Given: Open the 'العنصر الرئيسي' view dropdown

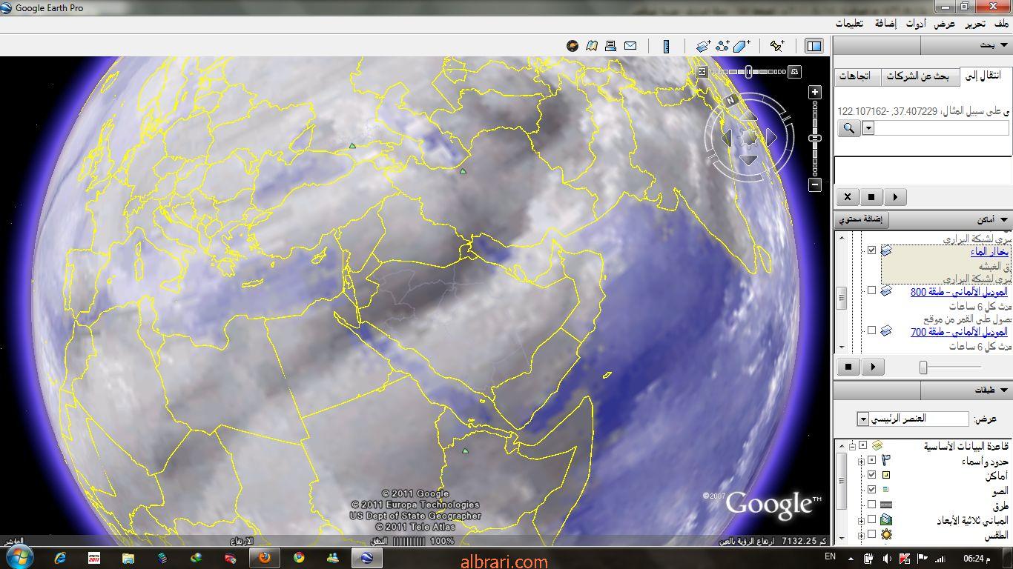Looking at the screenshot, I should tap(863, 419).
